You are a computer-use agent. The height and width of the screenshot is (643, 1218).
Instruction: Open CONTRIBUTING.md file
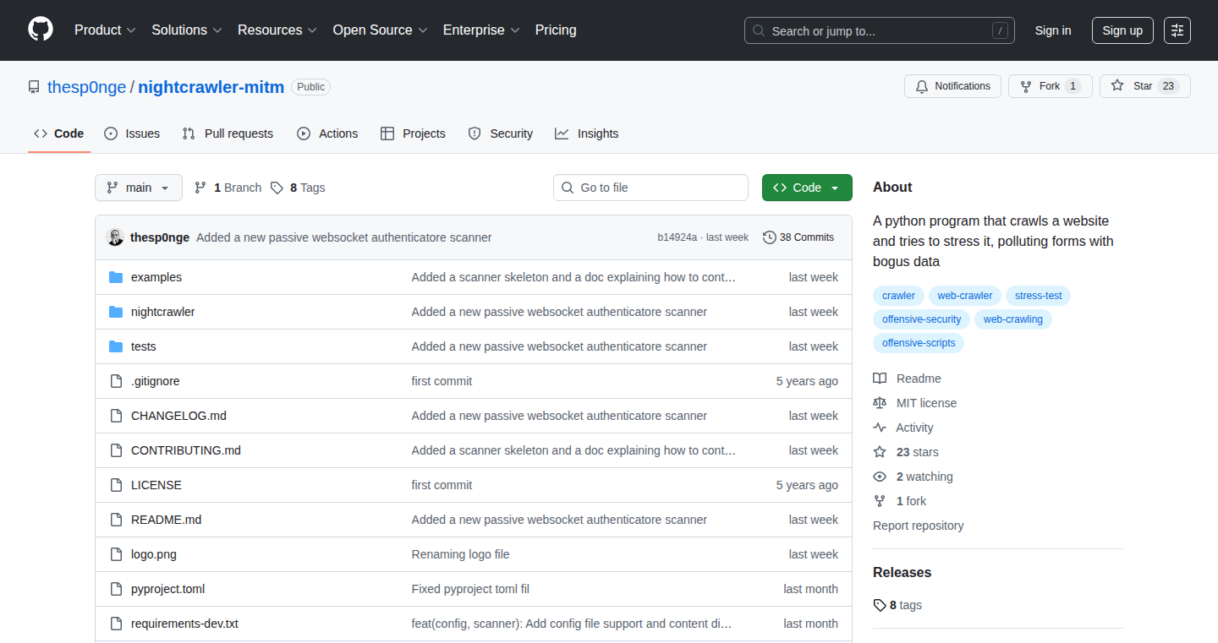point(186,450)
